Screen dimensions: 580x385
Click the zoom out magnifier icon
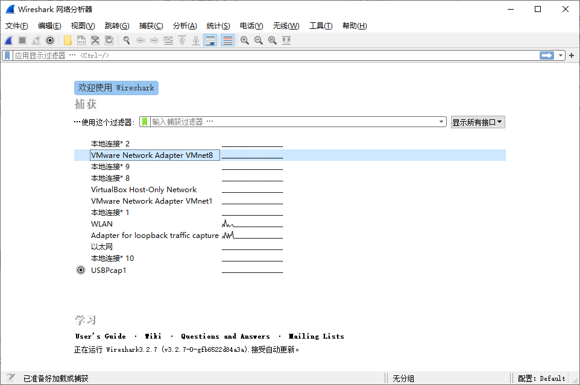259,40
